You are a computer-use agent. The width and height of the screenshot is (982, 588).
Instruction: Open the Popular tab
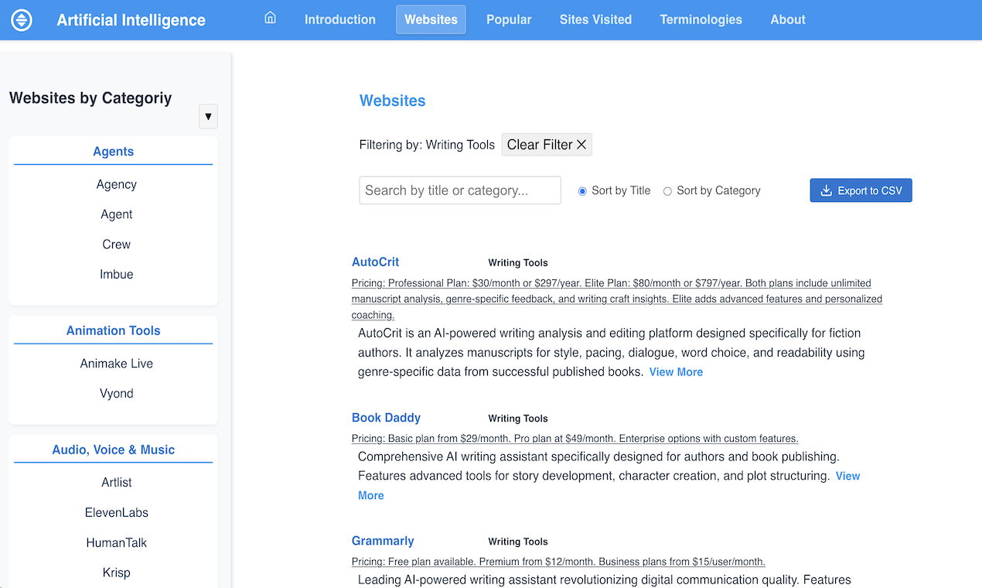point(509,19)
